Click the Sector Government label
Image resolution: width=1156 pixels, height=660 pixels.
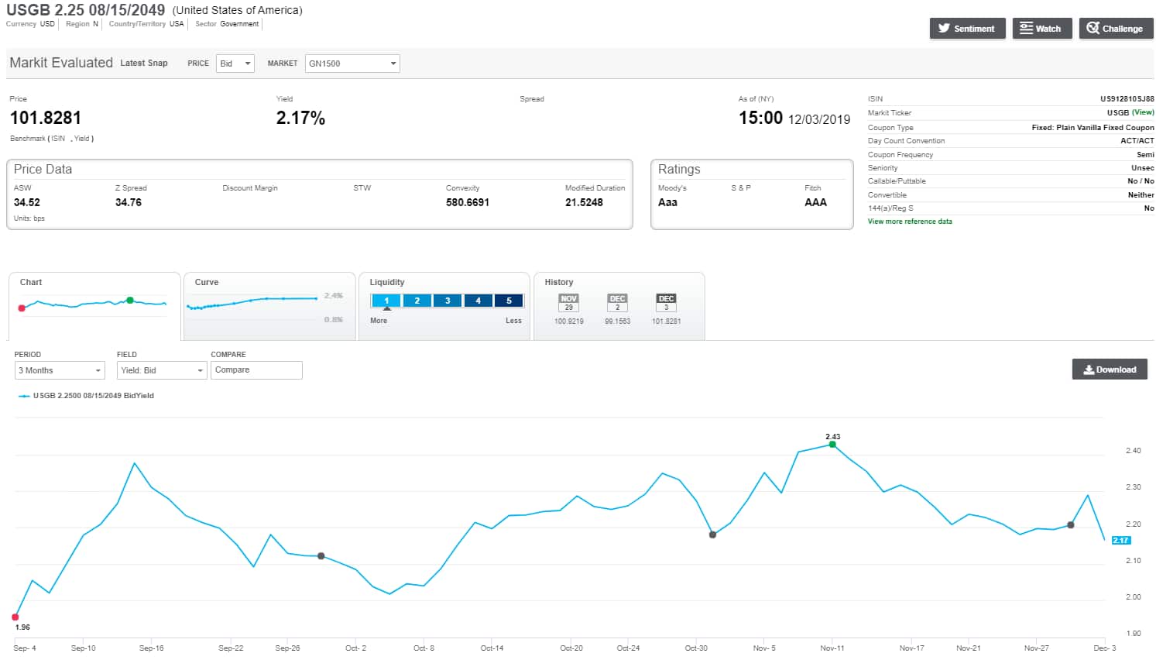click(x=227, y=24)
